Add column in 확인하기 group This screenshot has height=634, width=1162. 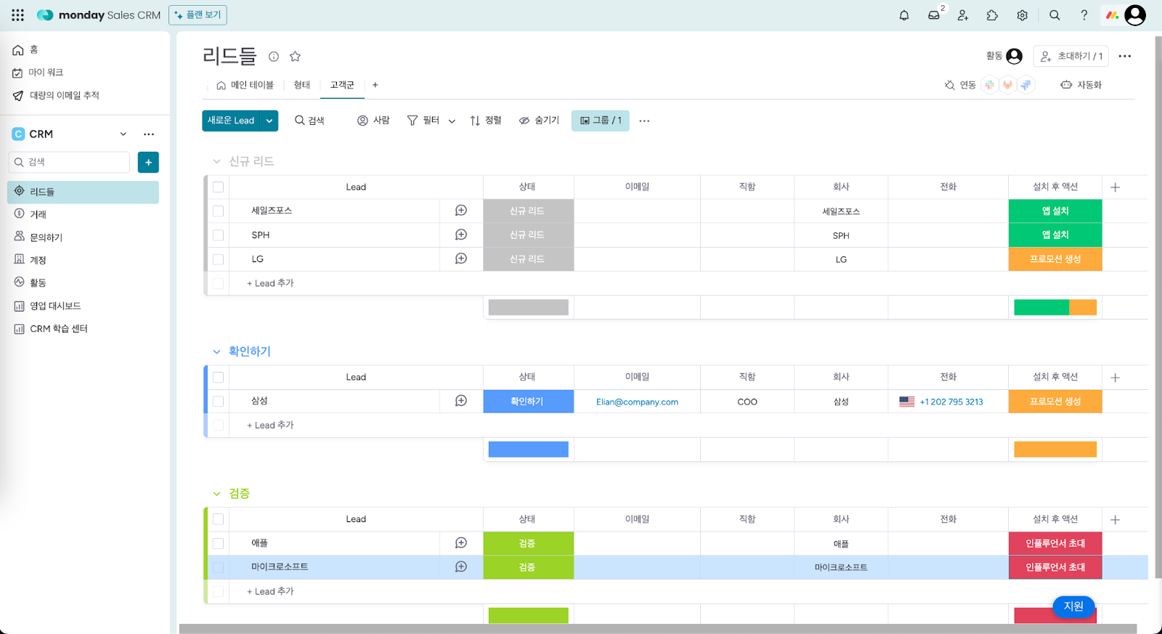pyautogui.click(x=1116, y=378)
